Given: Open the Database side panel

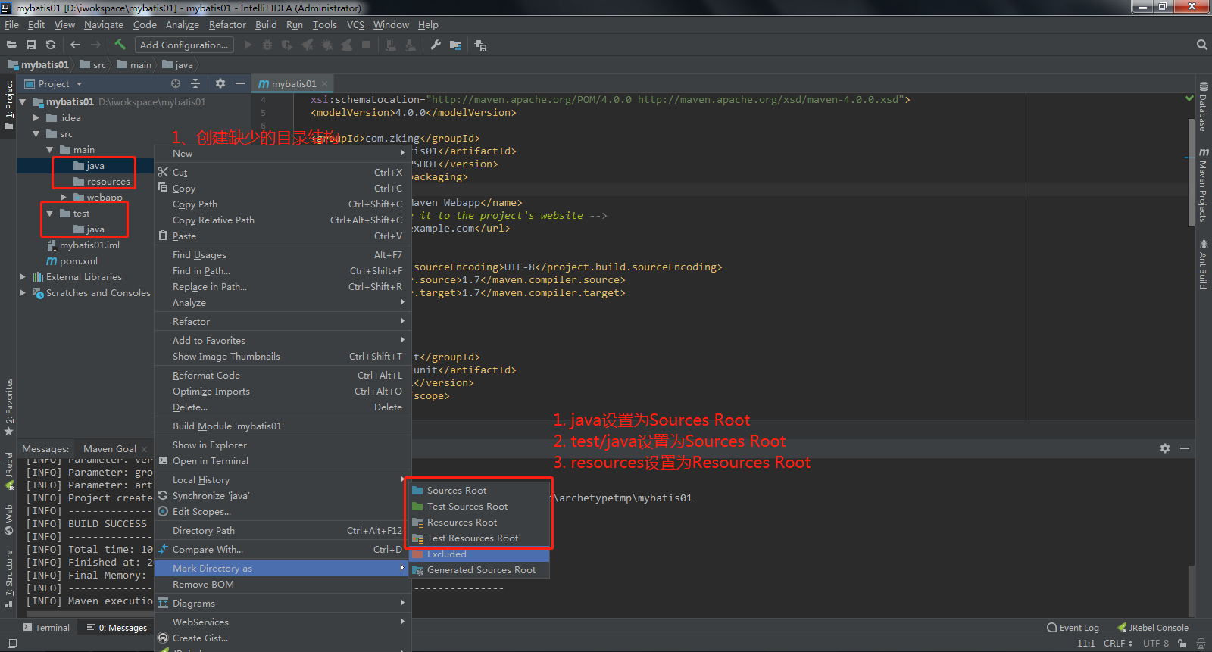Looking at the screenshot, I should click(x=1203, y=106).
